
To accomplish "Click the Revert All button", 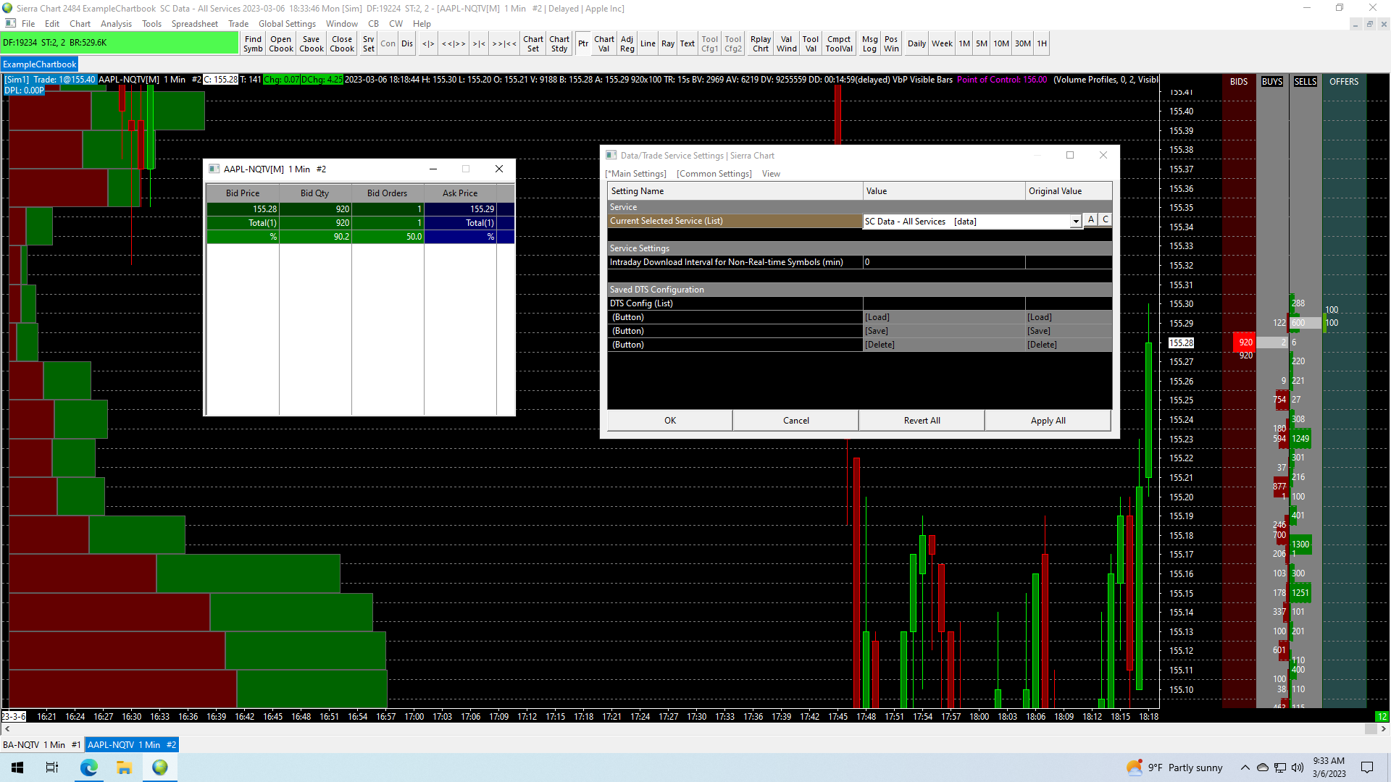I will pyautogui.click(x=922, y=421).
